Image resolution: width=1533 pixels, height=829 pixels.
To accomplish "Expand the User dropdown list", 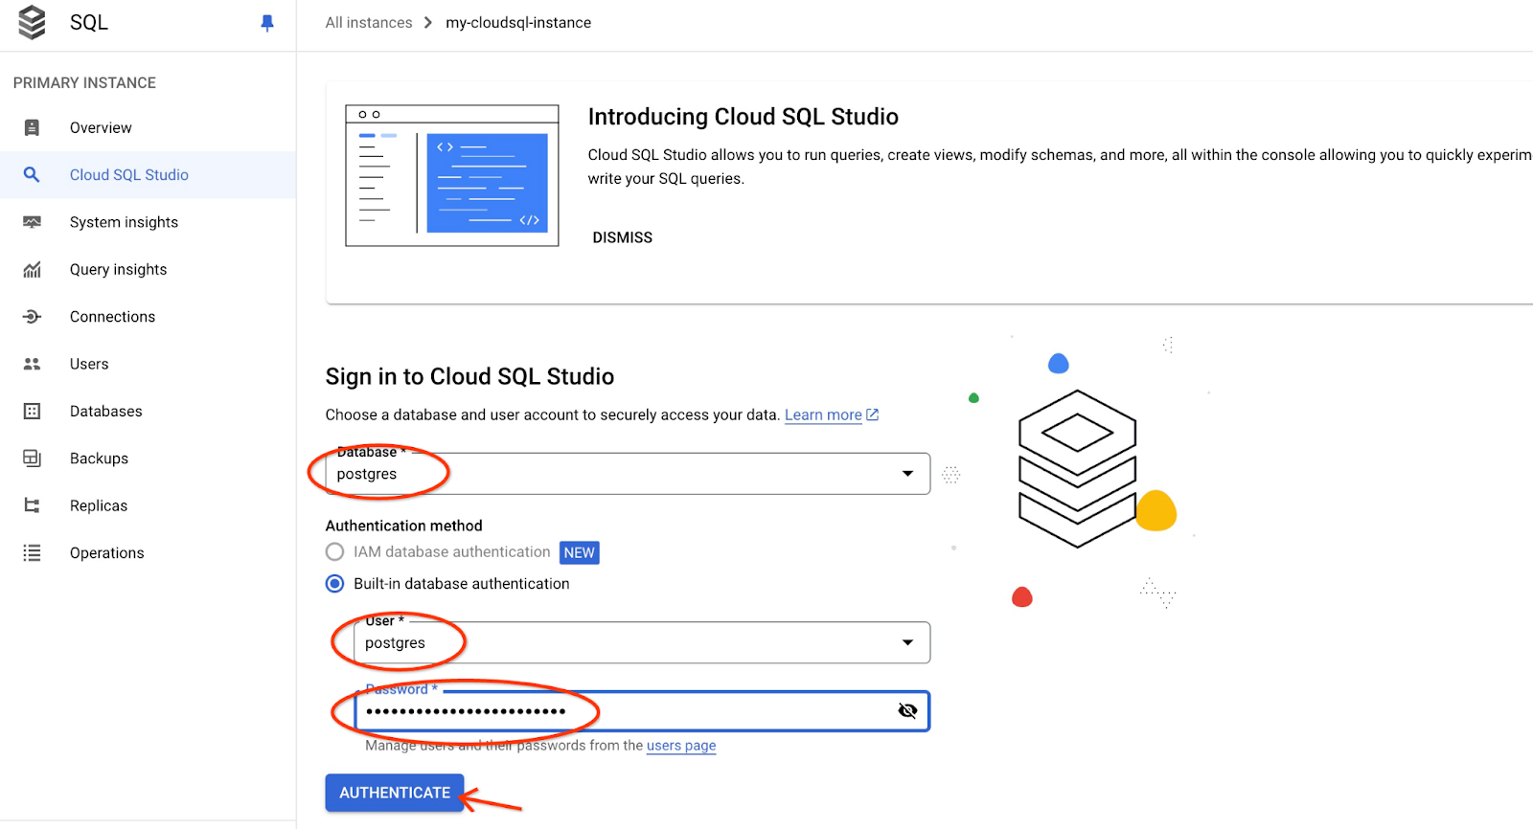I will [x=906, y=642].
